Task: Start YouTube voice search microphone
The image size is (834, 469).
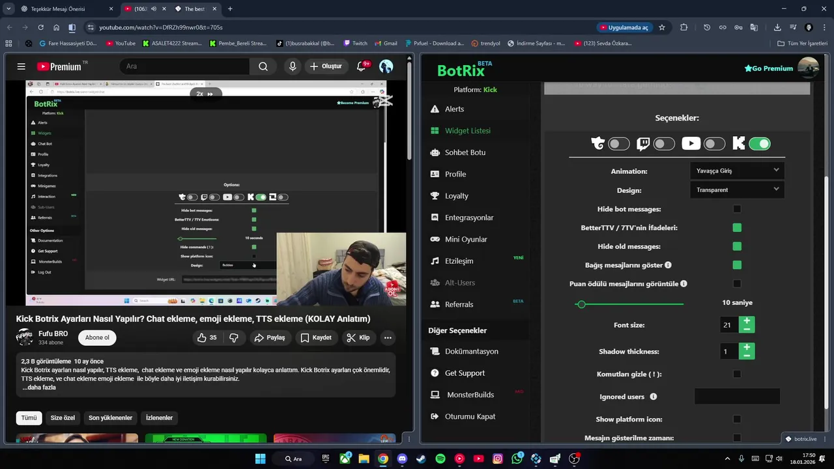Action: 293,66
